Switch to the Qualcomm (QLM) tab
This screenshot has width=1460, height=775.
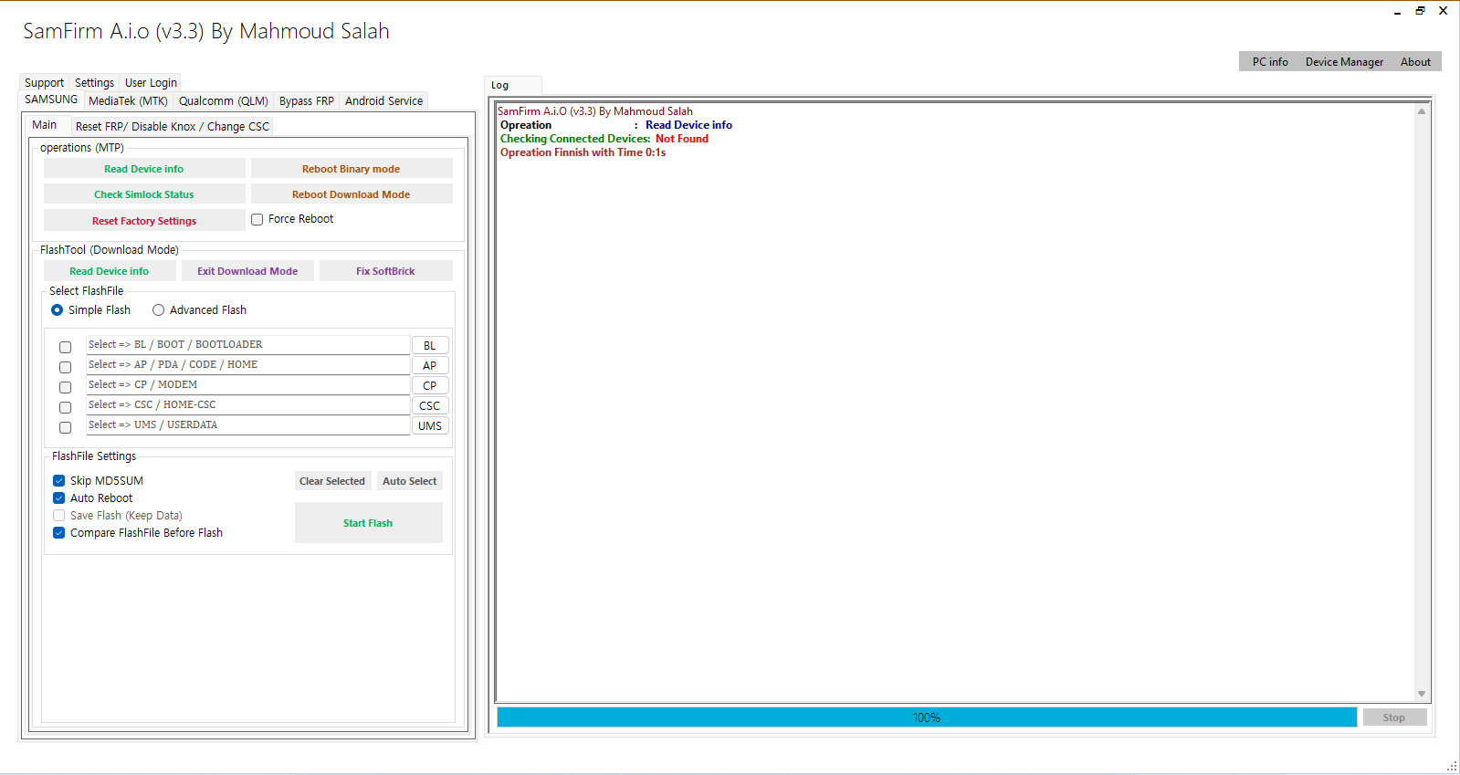pos(224,101)
